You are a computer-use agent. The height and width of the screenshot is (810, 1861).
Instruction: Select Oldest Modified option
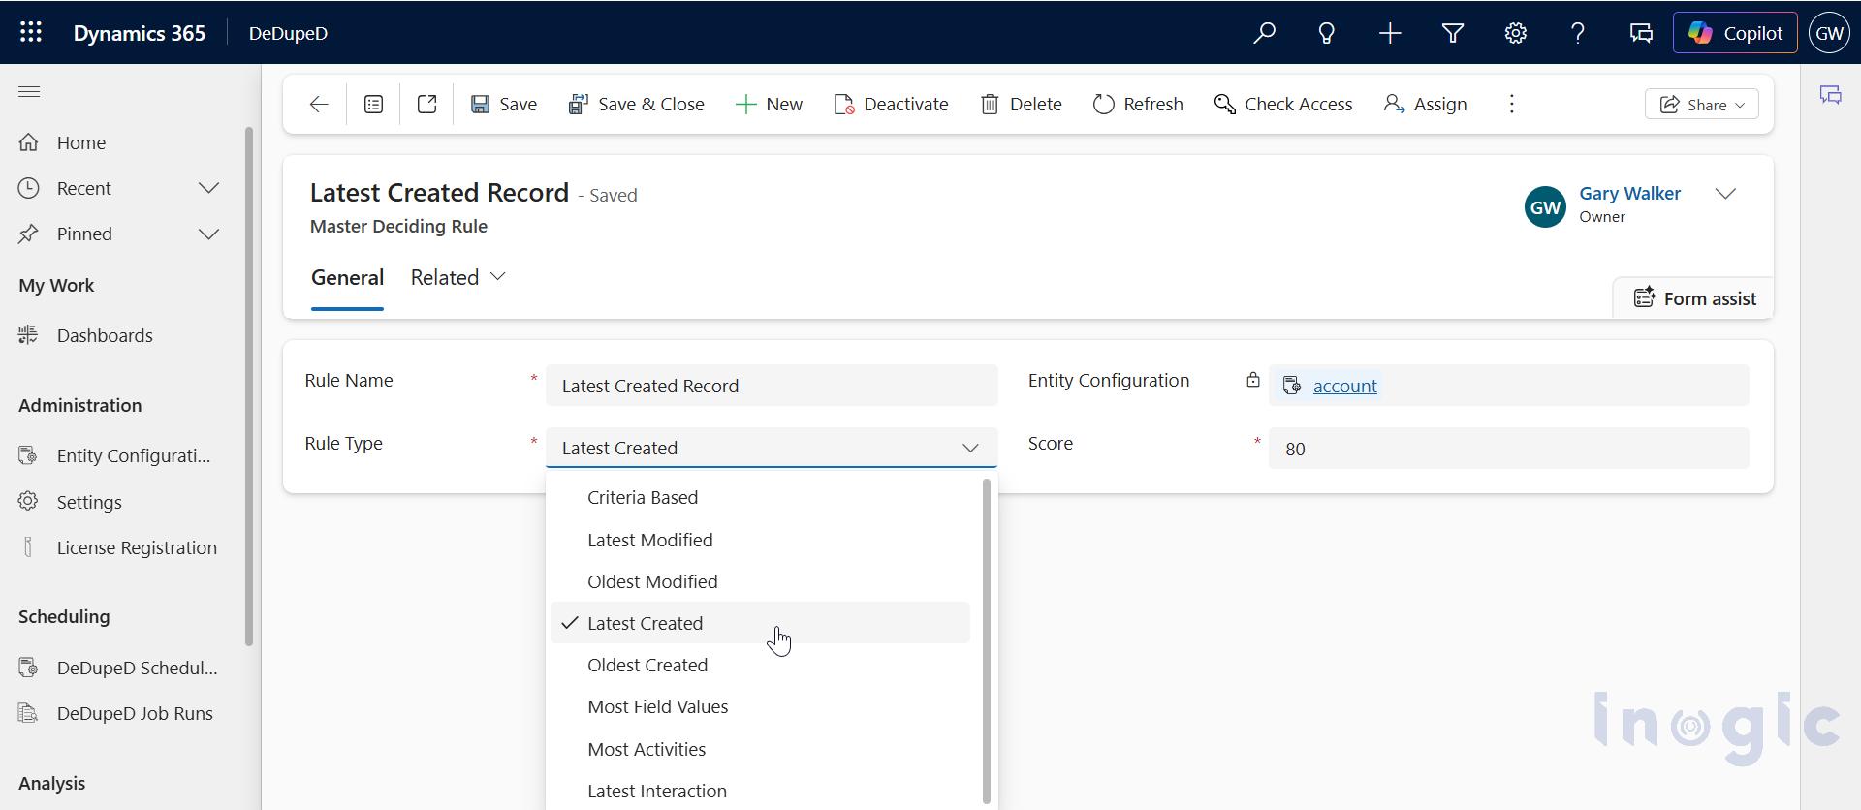click(760, 581)
